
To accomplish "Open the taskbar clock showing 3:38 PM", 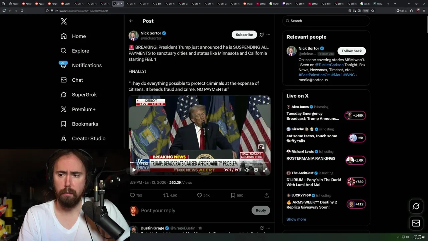I will (x=417, y=237).
